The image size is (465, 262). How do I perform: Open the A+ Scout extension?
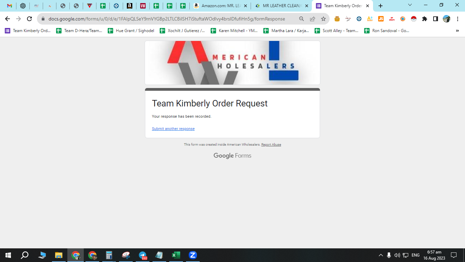[x=370, y=19]
